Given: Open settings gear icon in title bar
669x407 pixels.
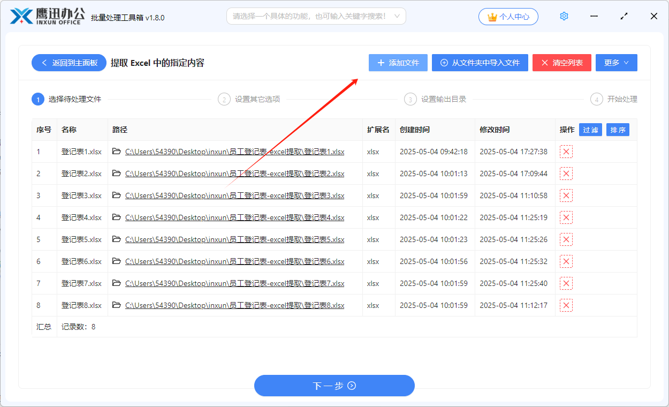Looking at the screenshot, I should pos(564,16).
